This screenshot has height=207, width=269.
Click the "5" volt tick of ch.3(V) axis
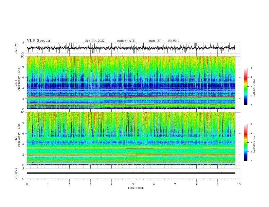click(23, 168)
